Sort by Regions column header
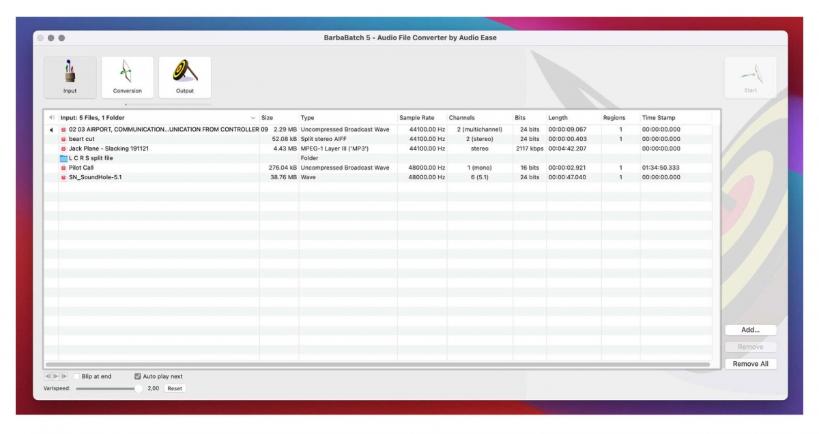 tap(614, 118)
